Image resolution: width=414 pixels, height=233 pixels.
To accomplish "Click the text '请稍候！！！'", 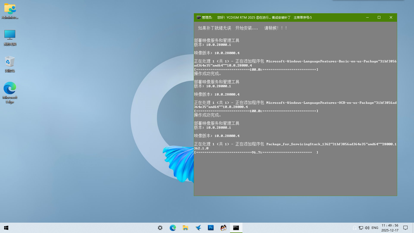I will click(x=276, y=28).
